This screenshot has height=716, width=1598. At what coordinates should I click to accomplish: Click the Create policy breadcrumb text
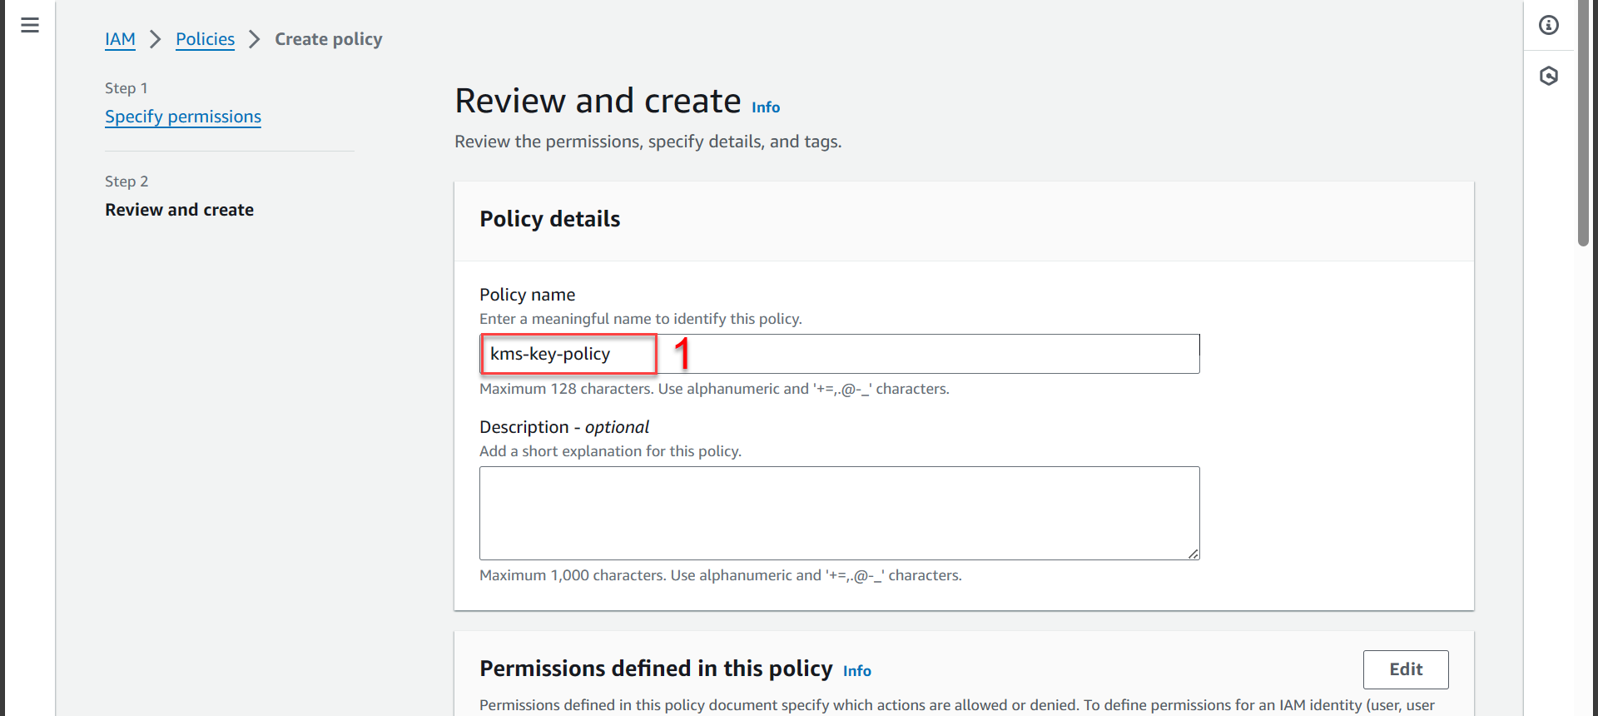(x=329, y=39)
